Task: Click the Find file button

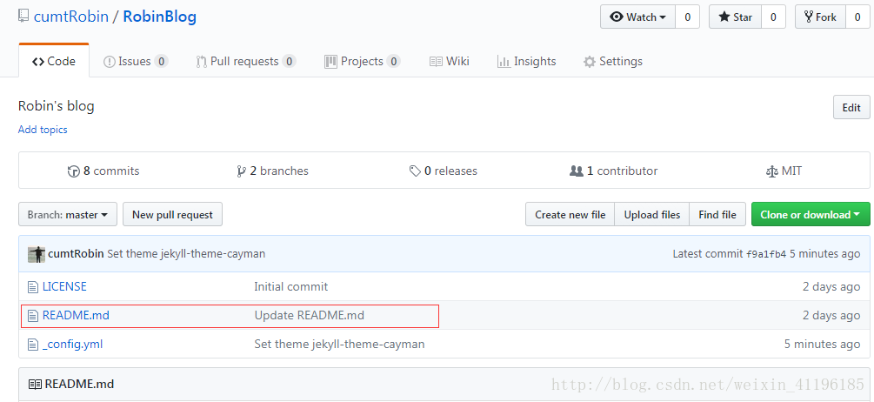Action: click(x=717, y=214)
